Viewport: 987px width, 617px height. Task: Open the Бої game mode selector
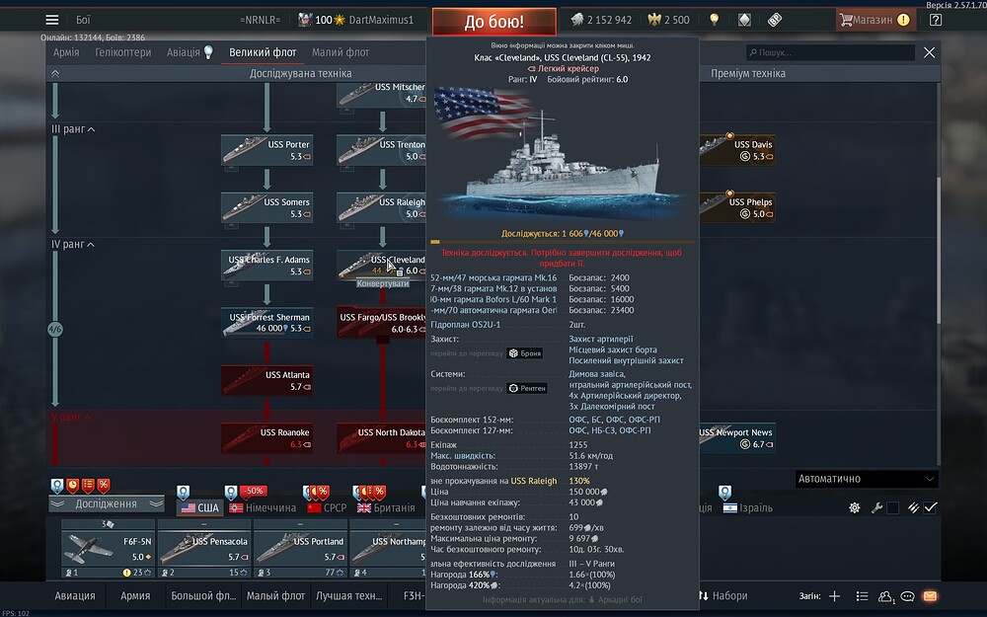click(x=84, y=20)
